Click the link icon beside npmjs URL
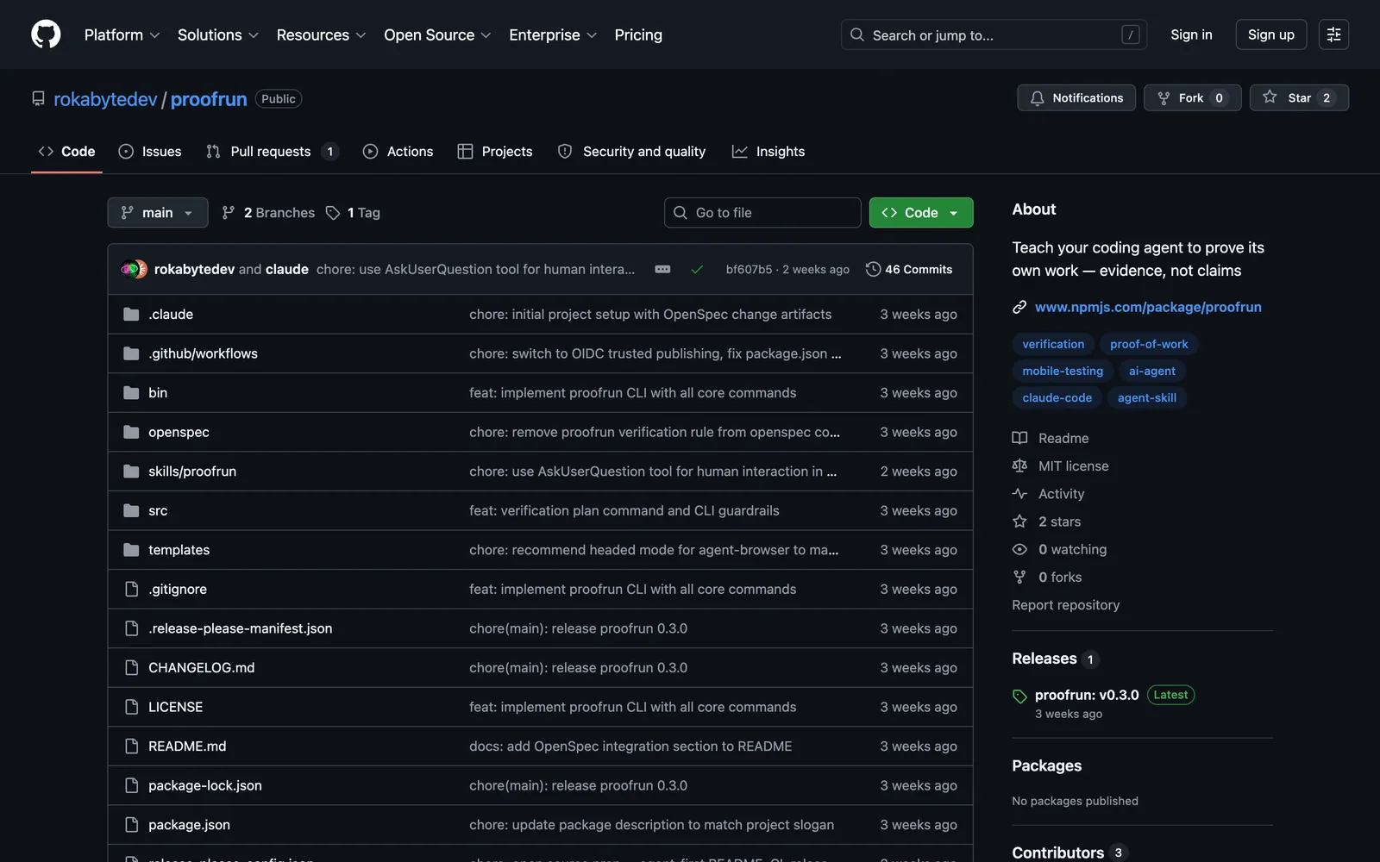This screenshot has height=862, width=1380. [x=1019, y=307]
